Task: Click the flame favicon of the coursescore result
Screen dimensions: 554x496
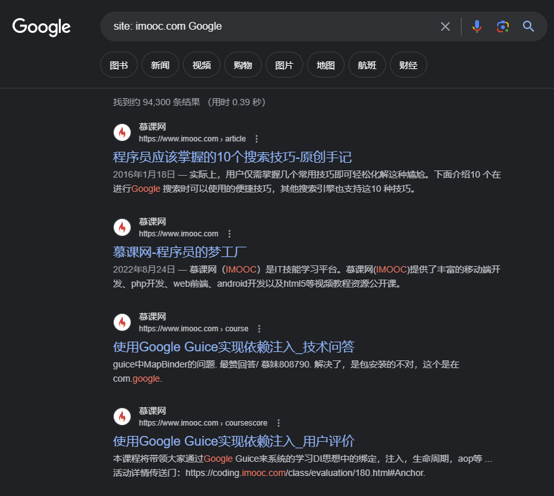Action: (x=122, y=417)
